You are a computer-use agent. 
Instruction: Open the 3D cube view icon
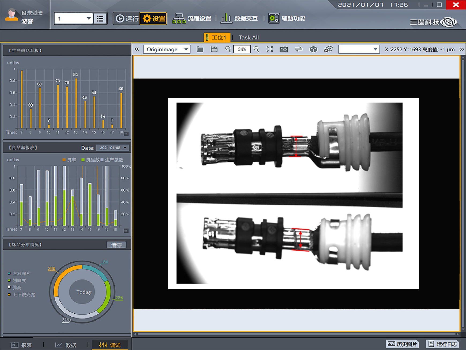313,49
